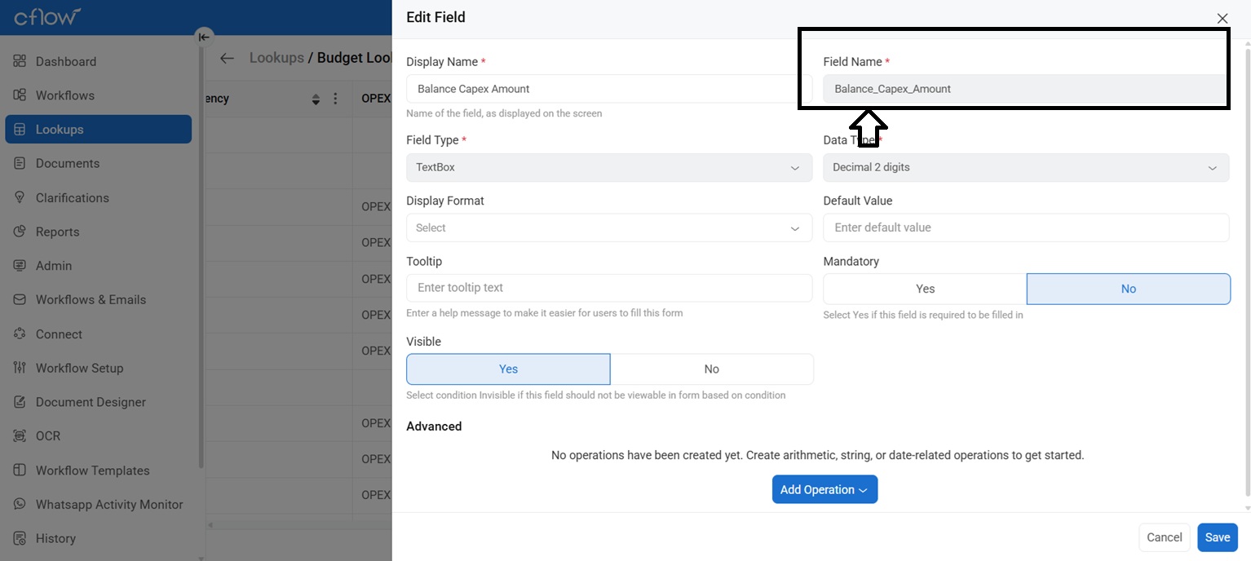Screen dimensions: 1251x561
Task: Open column options three-dot menu
Action: pyautogui.click(x=335, y=99)
